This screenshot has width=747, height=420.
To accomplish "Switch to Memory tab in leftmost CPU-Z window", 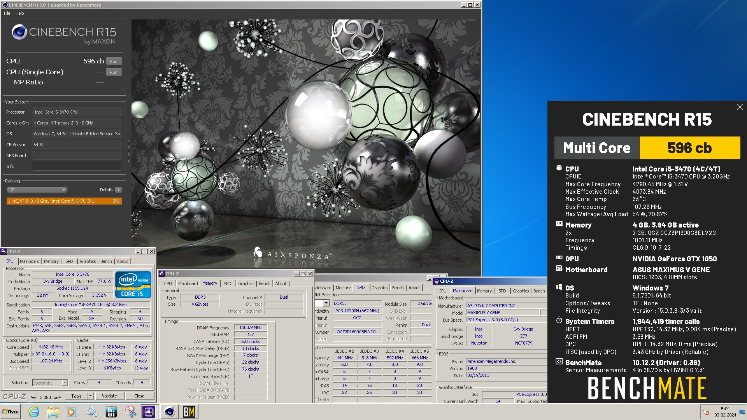I will pos(51,261).
